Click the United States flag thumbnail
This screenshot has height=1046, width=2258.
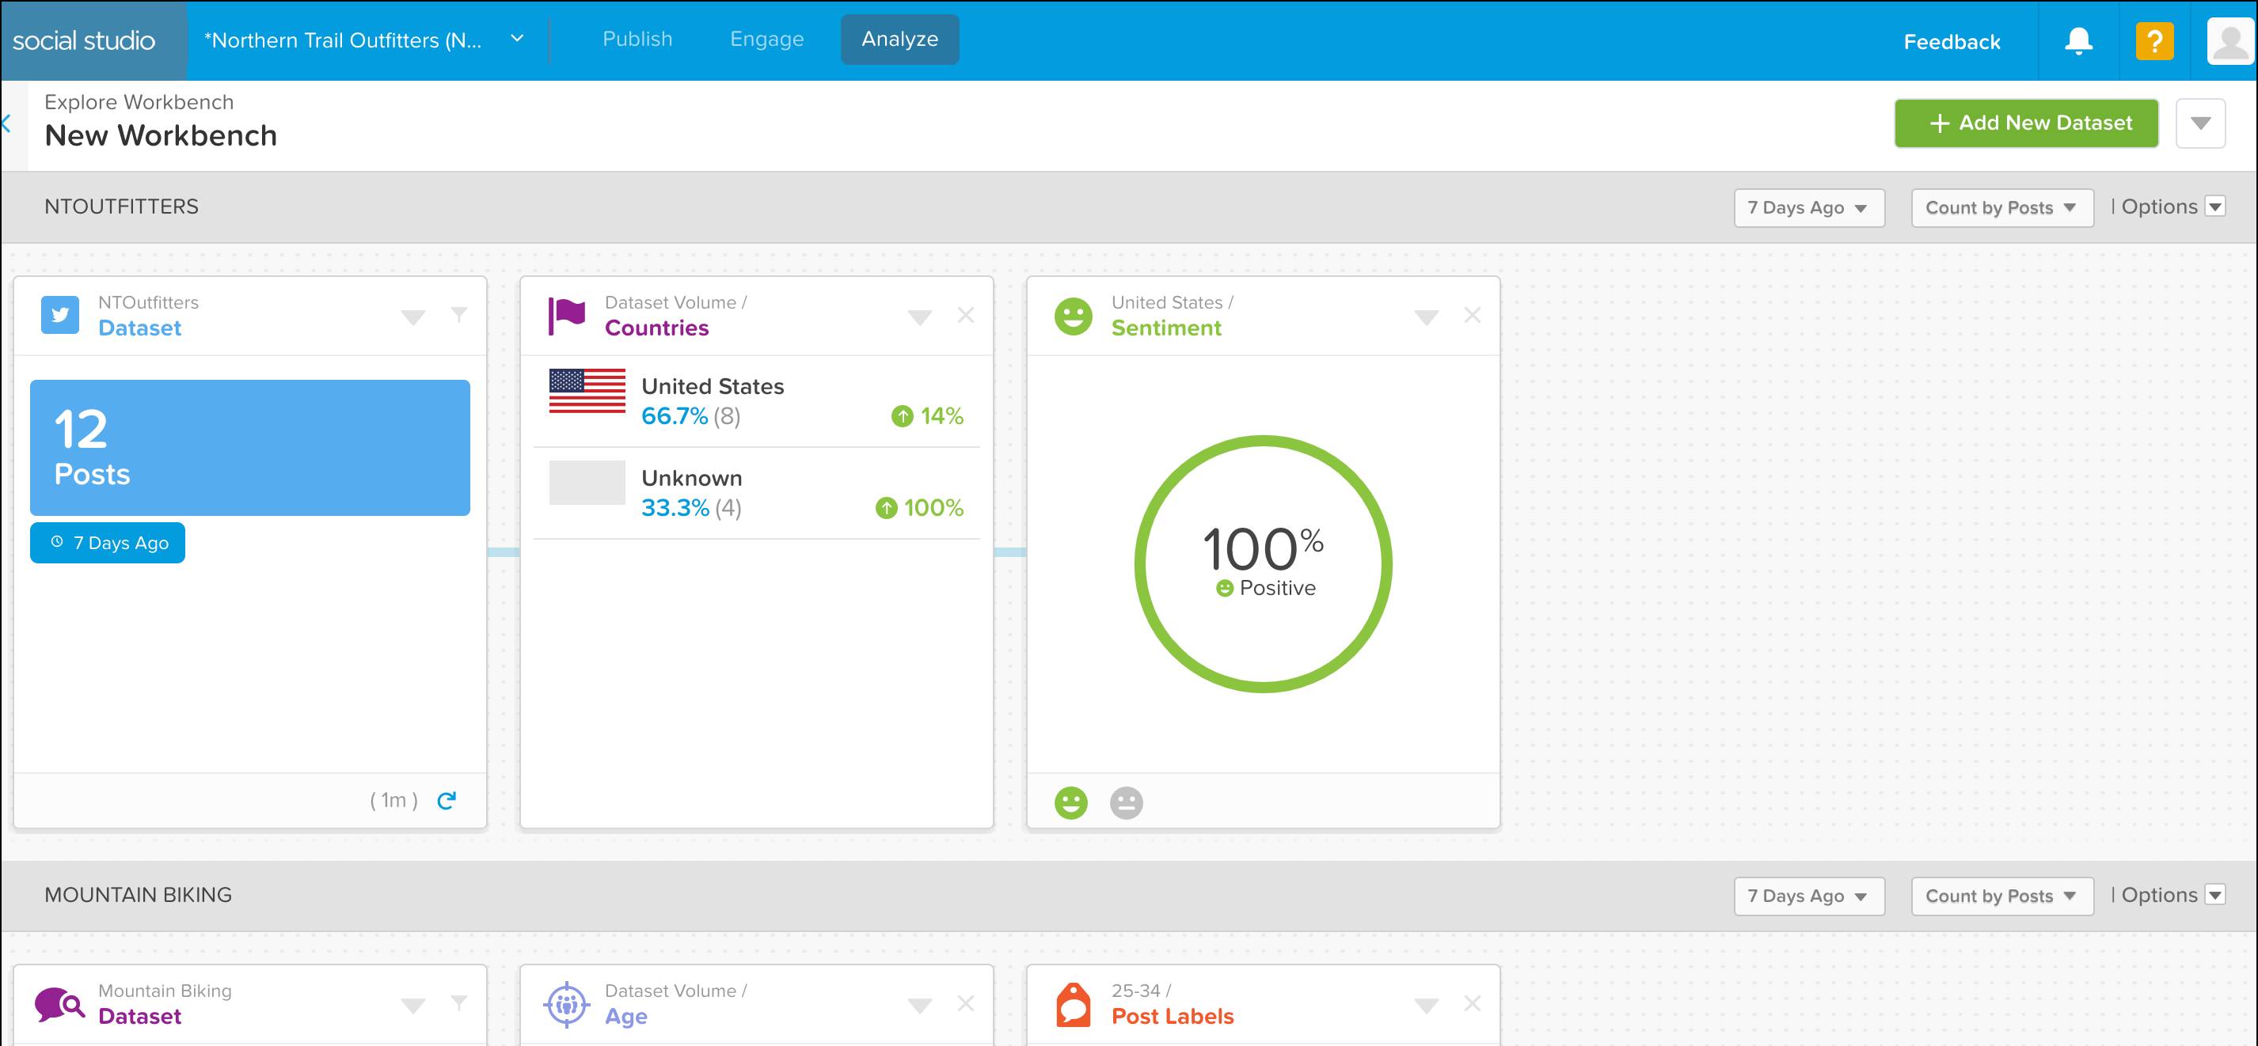tap(587, 391)
